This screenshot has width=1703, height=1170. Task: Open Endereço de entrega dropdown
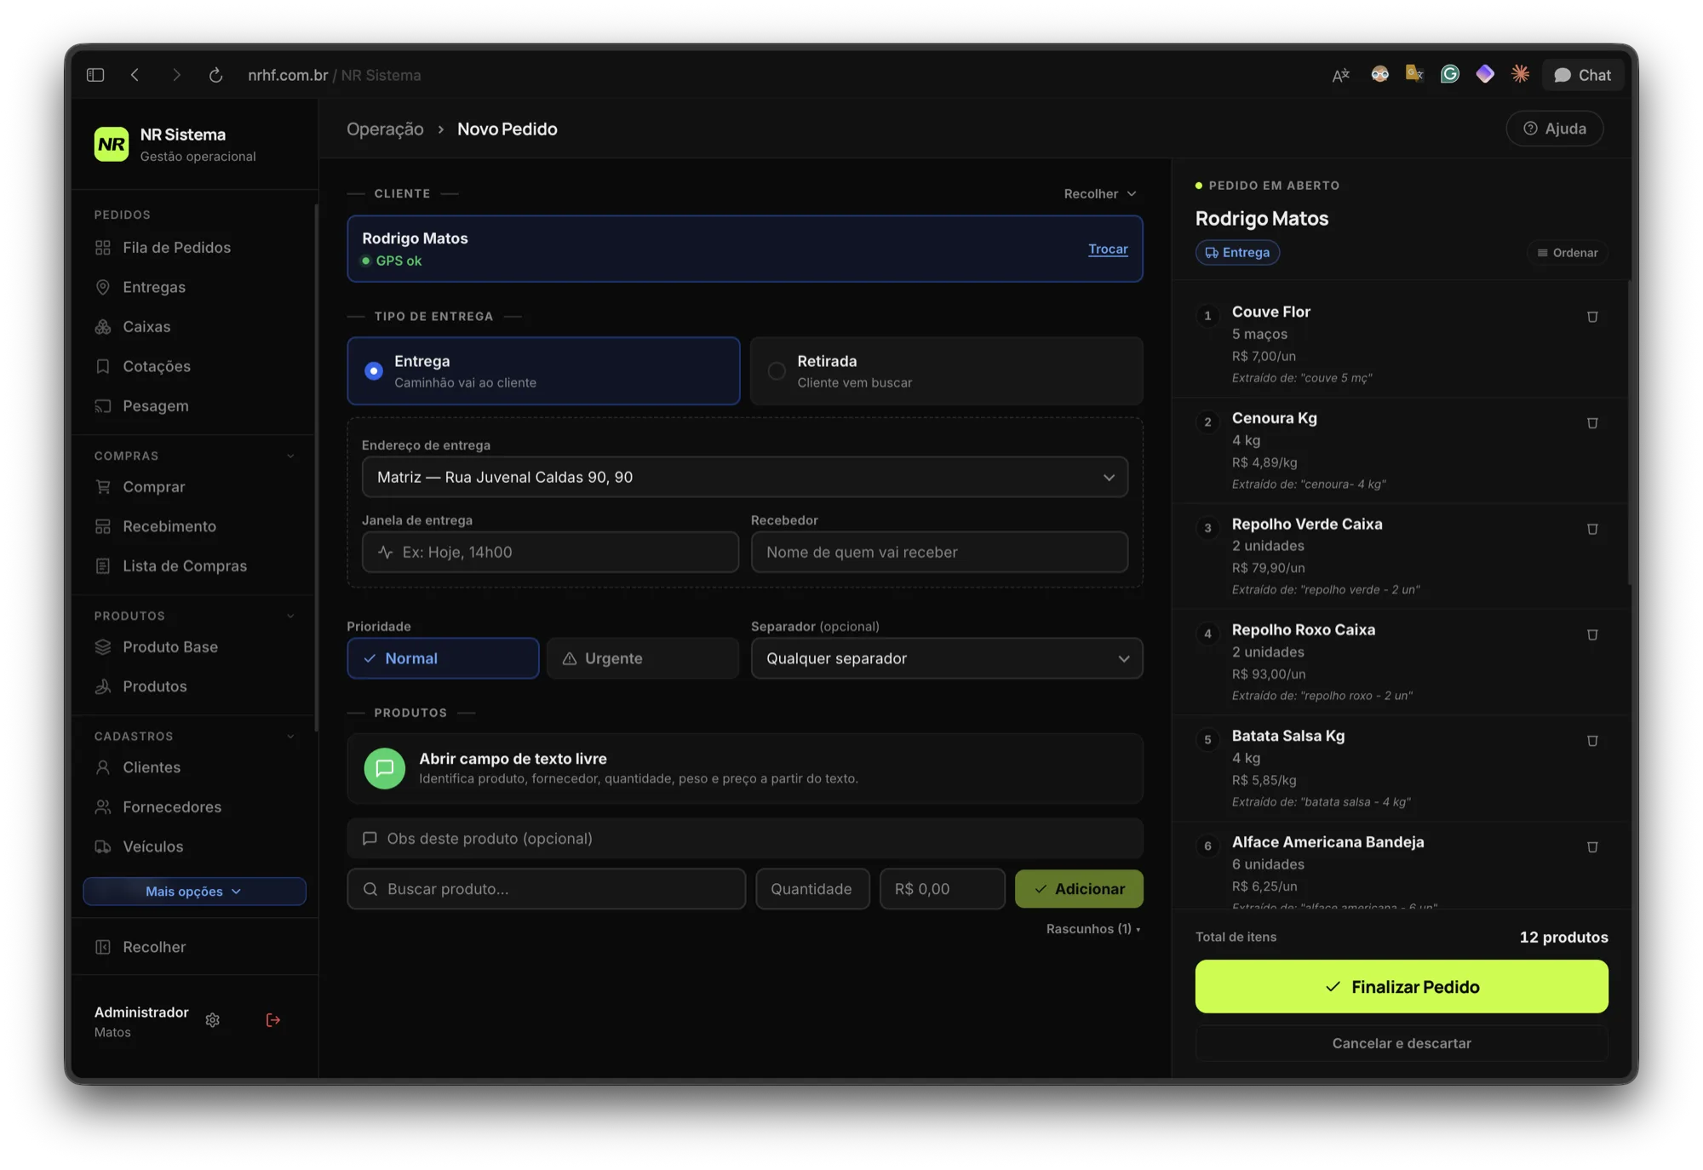click(745, 478)
